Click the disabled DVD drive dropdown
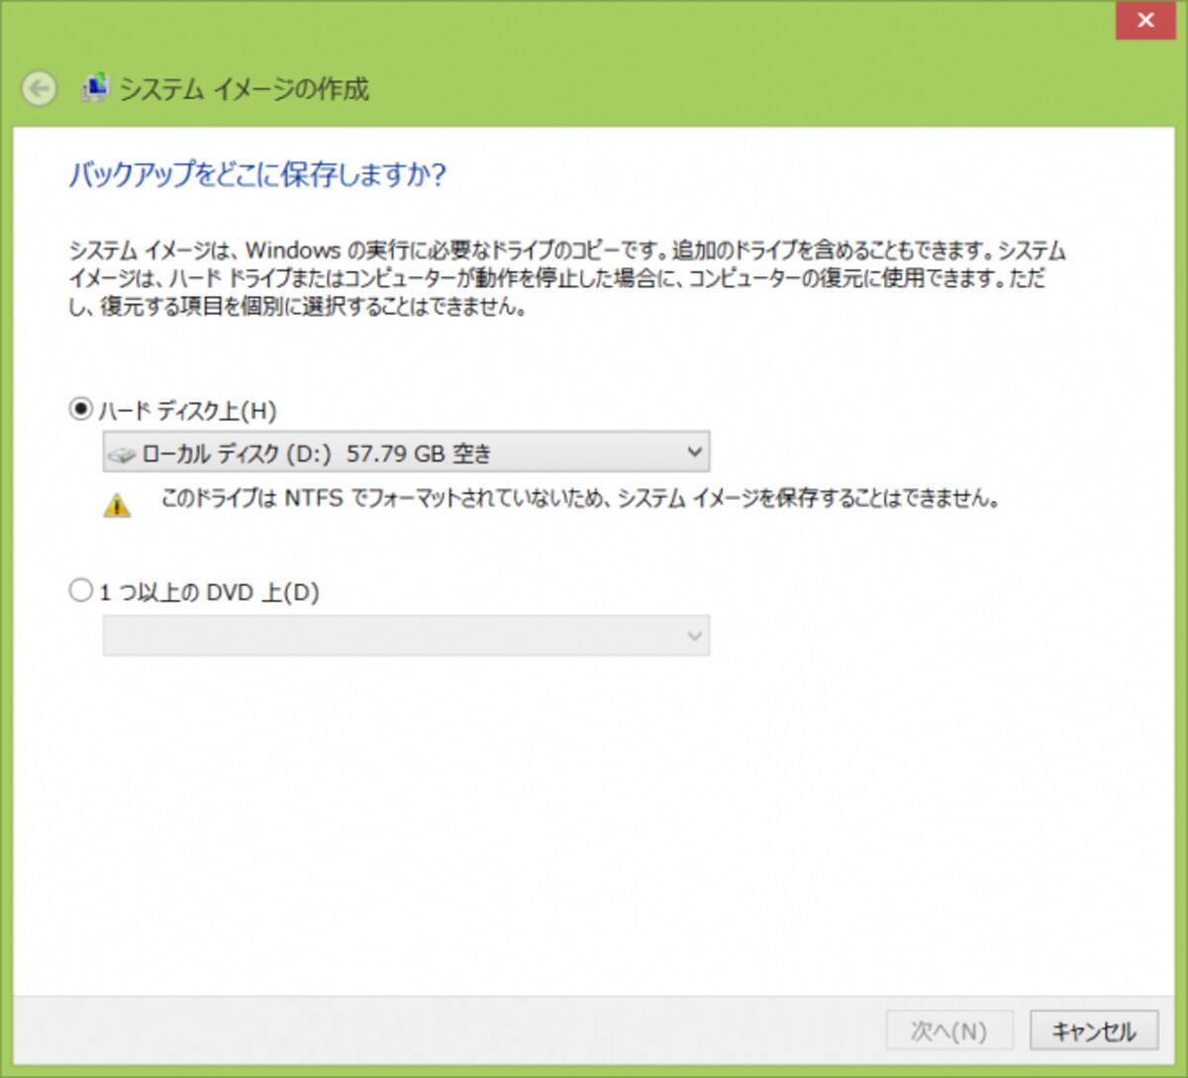 pyautogui.click(x=406, y=635)
